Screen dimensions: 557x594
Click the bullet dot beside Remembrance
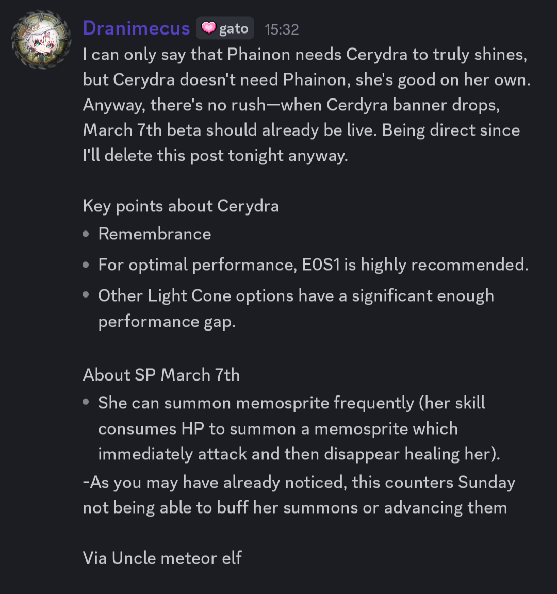tap(86, 234)
